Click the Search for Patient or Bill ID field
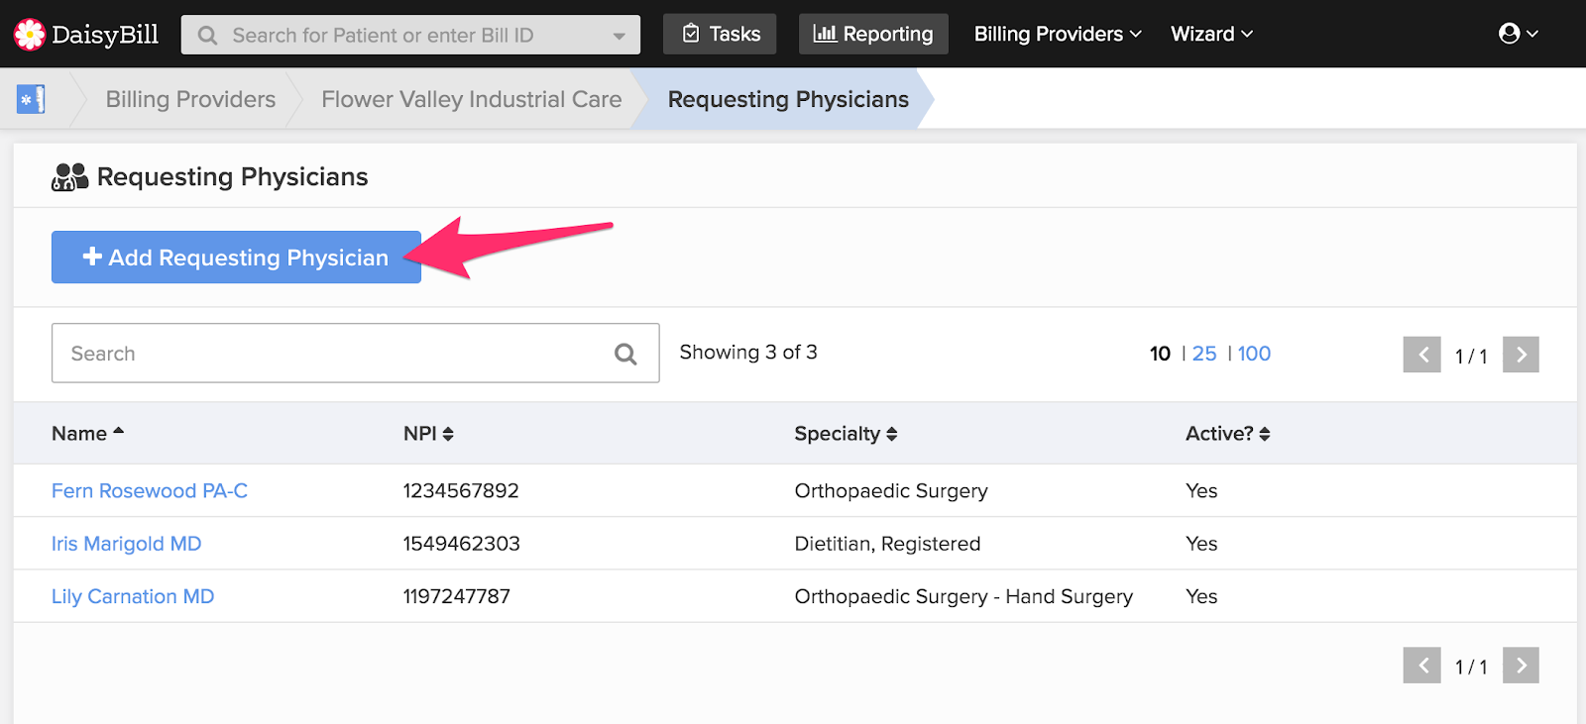 pyautogui.click(x=410, y=35)
